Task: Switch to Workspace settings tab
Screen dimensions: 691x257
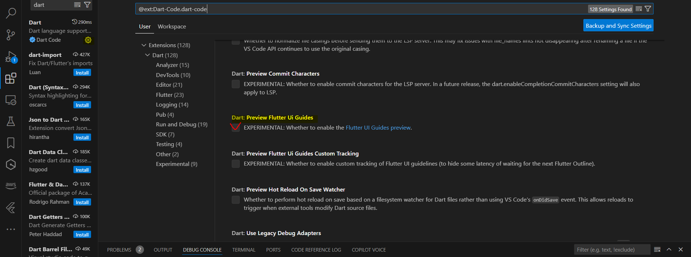Action: 172,27
